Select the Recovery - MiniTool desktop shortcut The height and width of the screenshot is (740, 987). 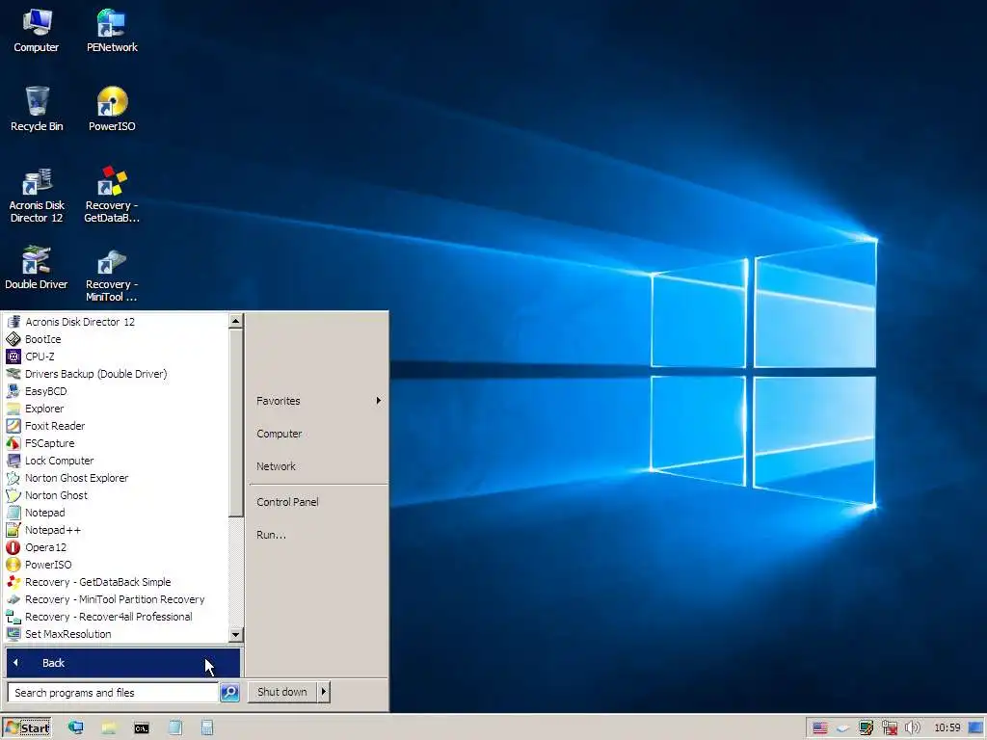[x=112, y=275]
